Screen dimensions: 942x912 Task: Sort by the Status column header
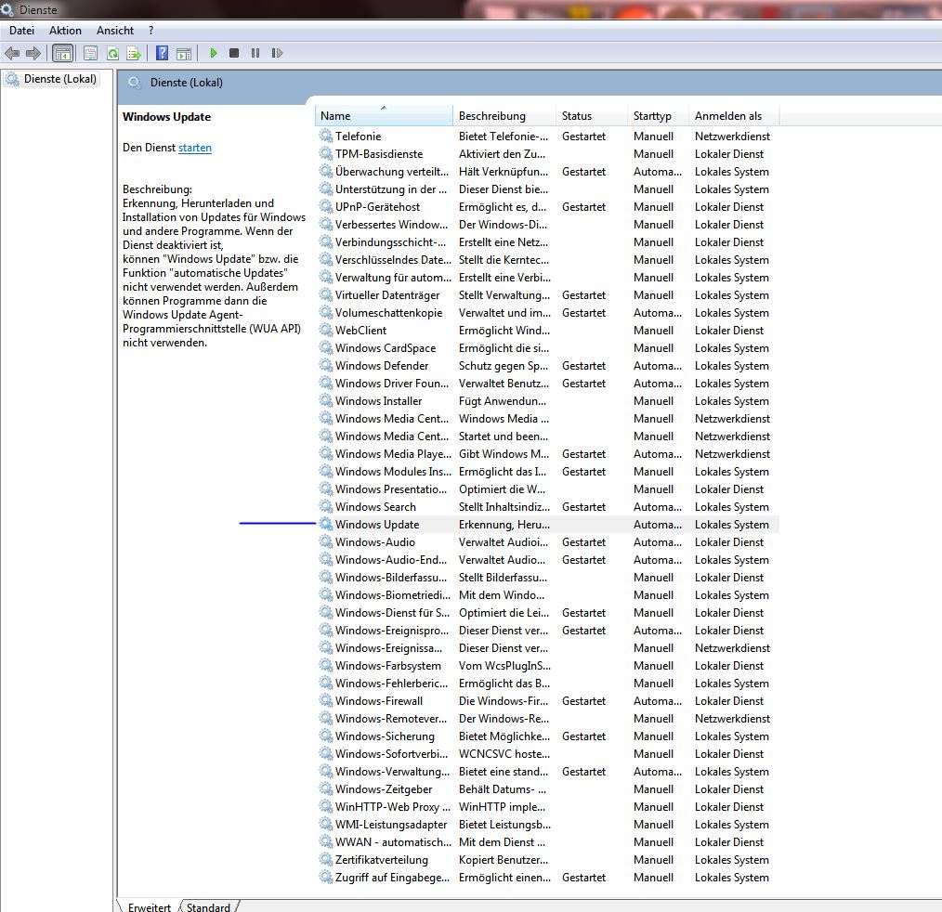tap(592, 116)
